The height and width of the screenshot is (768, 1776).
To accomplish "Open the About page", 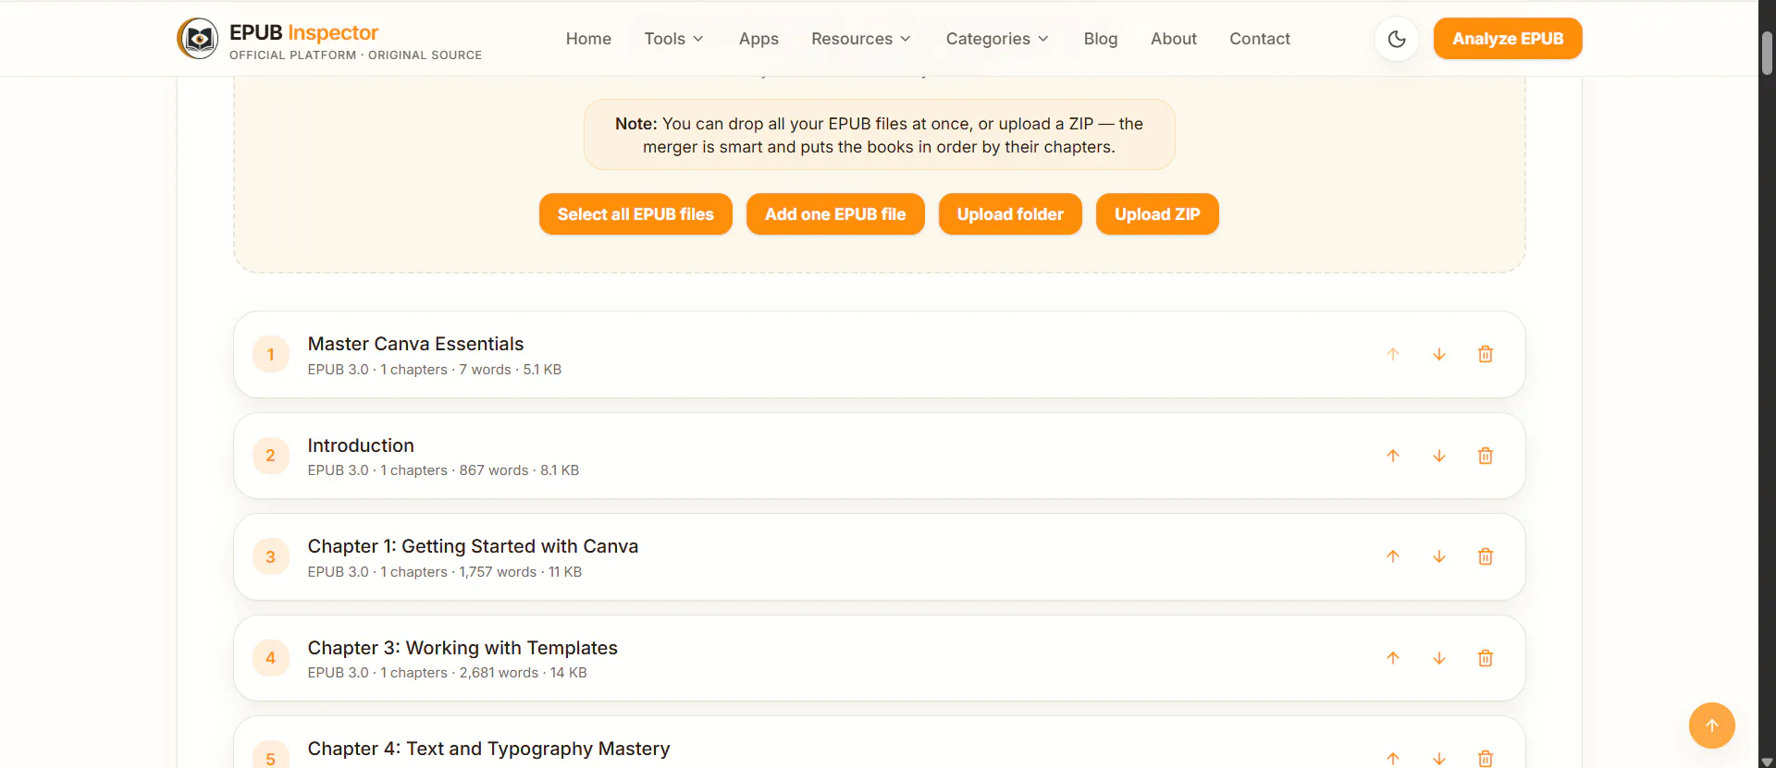I will coord(1174,39).
